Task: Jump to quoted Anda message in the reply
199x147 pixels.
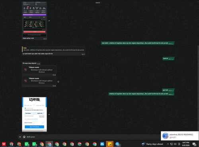Action: click(x=54, y=49)
